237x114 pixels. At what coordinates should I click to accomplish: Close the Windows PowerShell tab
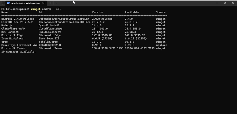pyautogui.click(x=43, y=3)
